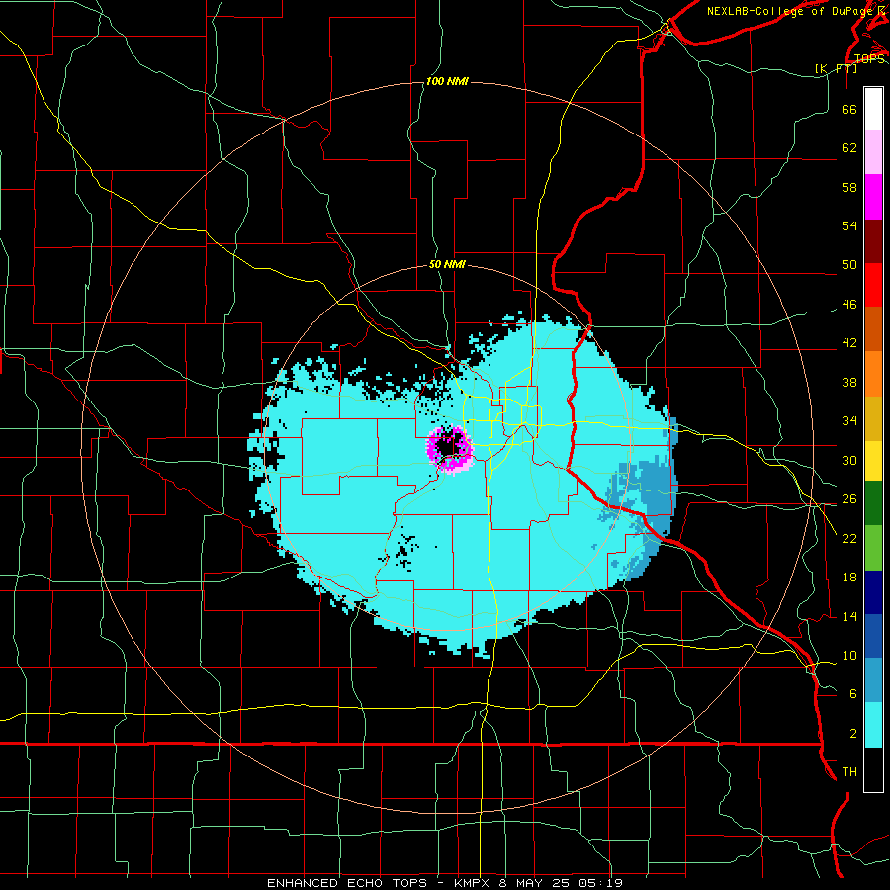Click the yellow legend color swatch

[873, 461]
